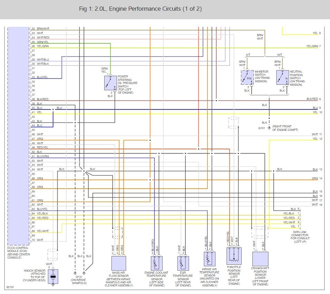
Task: Click the diagram number '82157'
Action: [x=10, y=287]
